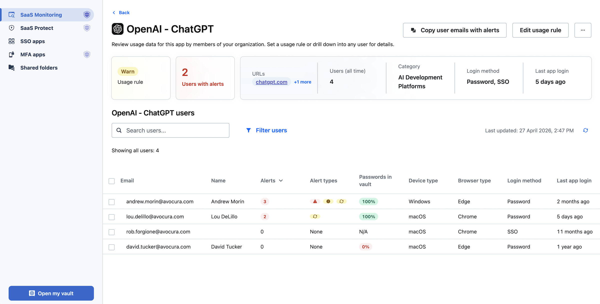This screenshot has width=600, height=304.
Task: Click the exclamation alert icon for Andrew Morin
Action: (x=328, y=201)
